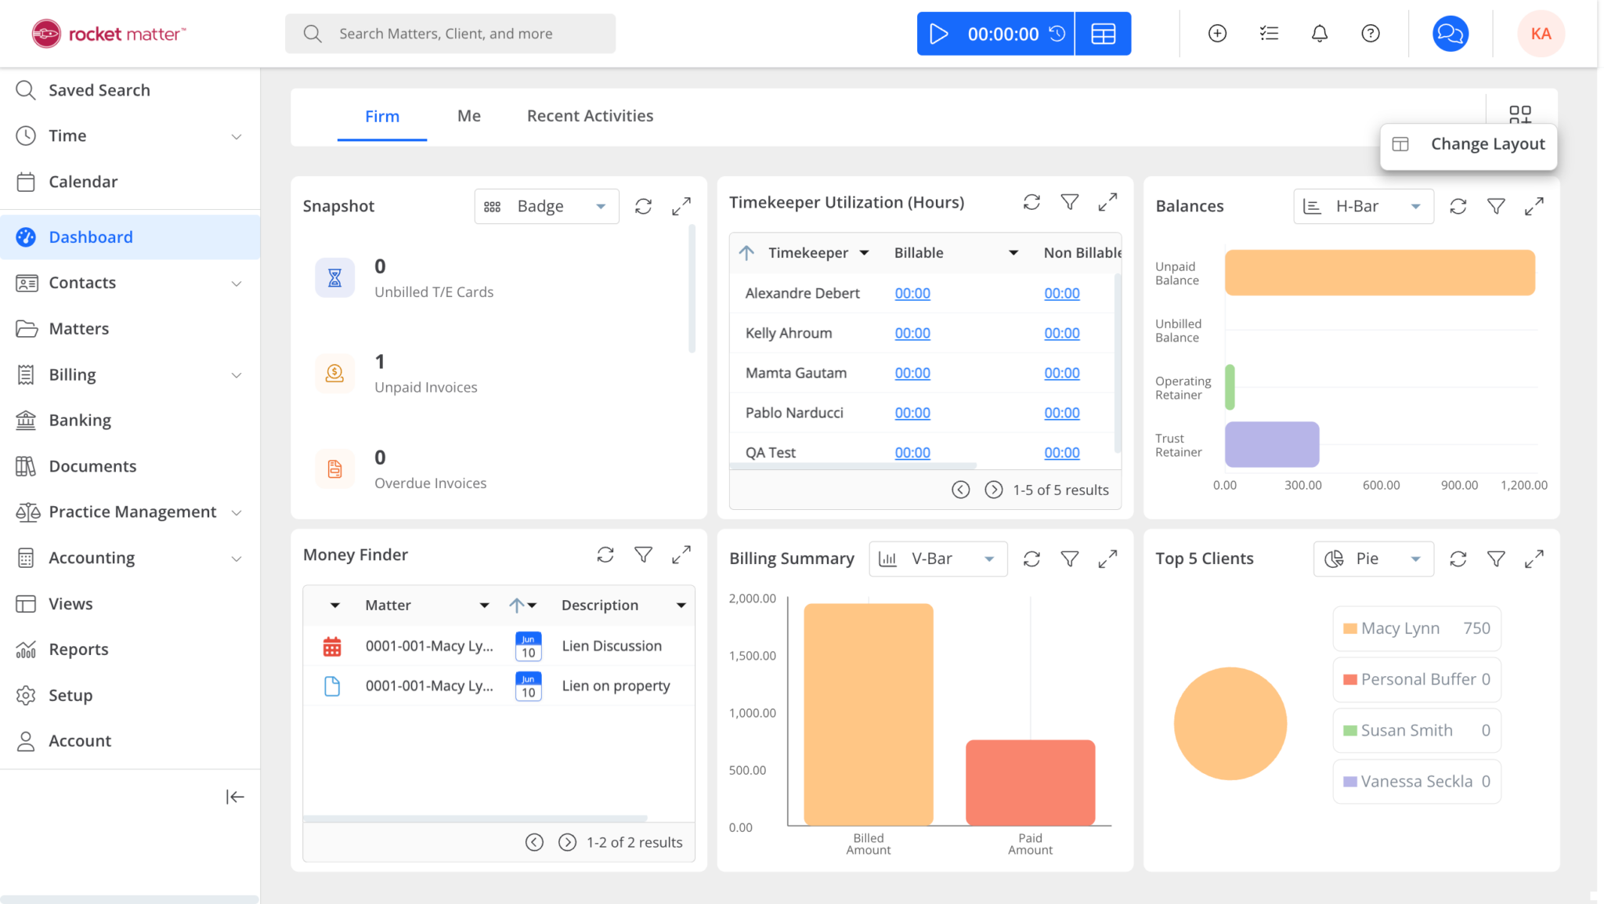
Task: Switch to the Me tab
Action: coord(468,115)
